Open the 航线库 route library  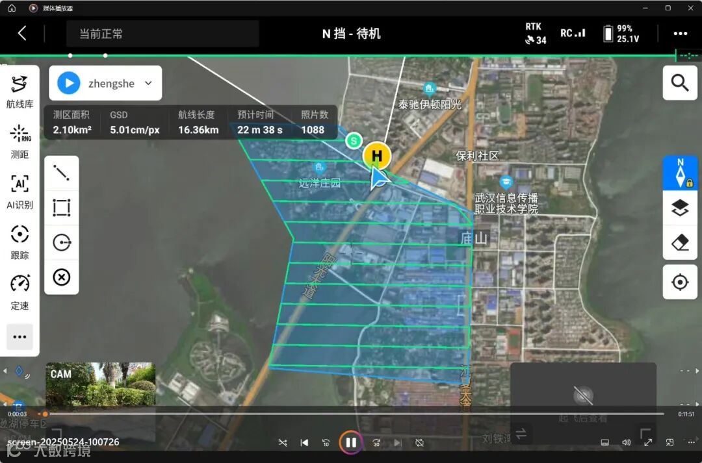coord(19,92)
